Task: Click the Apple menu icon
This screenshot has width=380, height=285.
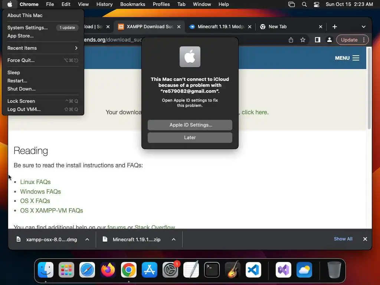Action: [10, 4]
